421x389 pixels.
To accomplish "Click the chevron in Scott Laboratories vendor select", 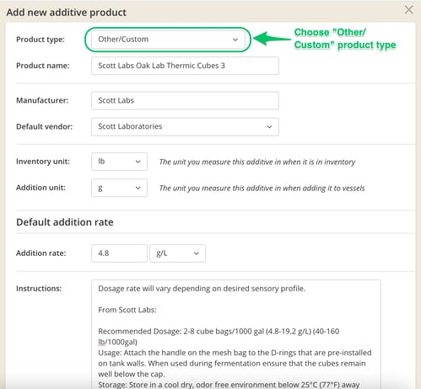I will (269, 127).
